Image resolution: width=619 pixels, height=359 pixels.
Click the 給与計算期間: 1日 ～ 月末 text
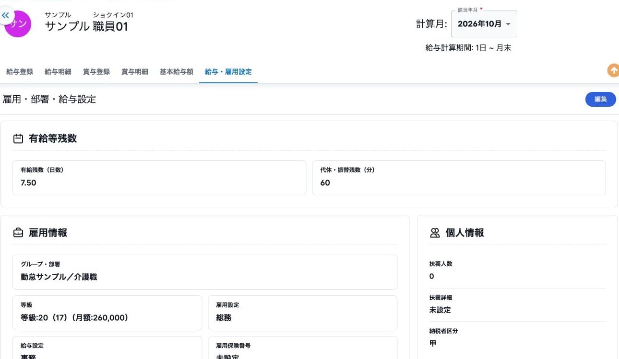pos(468,48)
